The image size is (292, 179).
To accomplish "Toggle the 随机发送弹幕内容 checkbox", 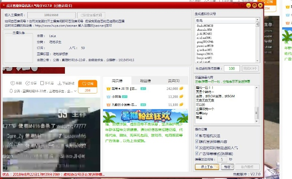I will coord(197,141).
